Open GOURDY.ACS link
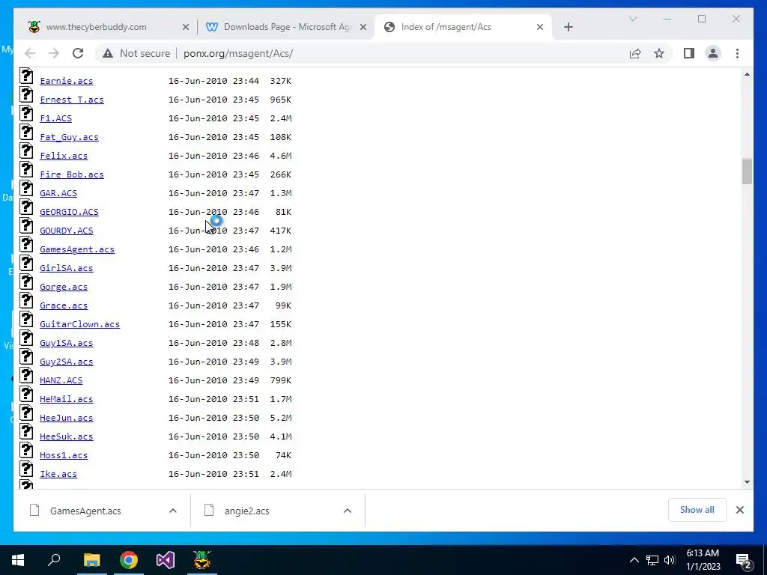 pyautogui.click(x=66, y=231)
